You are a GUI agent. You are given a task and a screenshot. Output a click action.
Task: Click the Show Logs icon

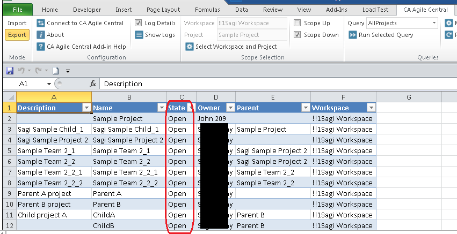[139, 35]
